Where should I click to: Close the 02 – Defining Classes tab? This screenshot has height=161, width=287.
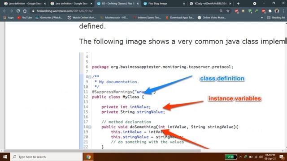138,4
